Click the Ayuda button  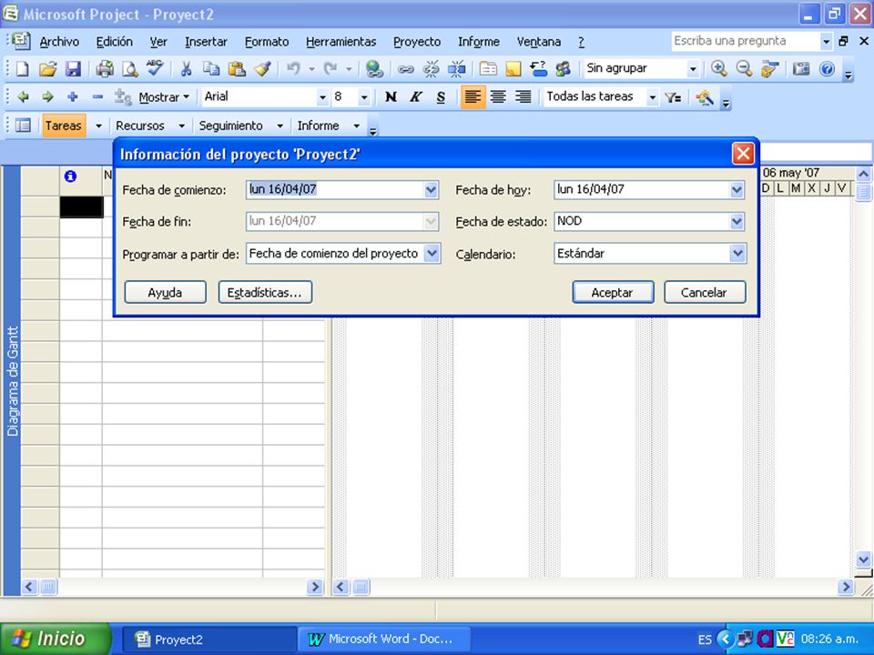click(165, 292)
